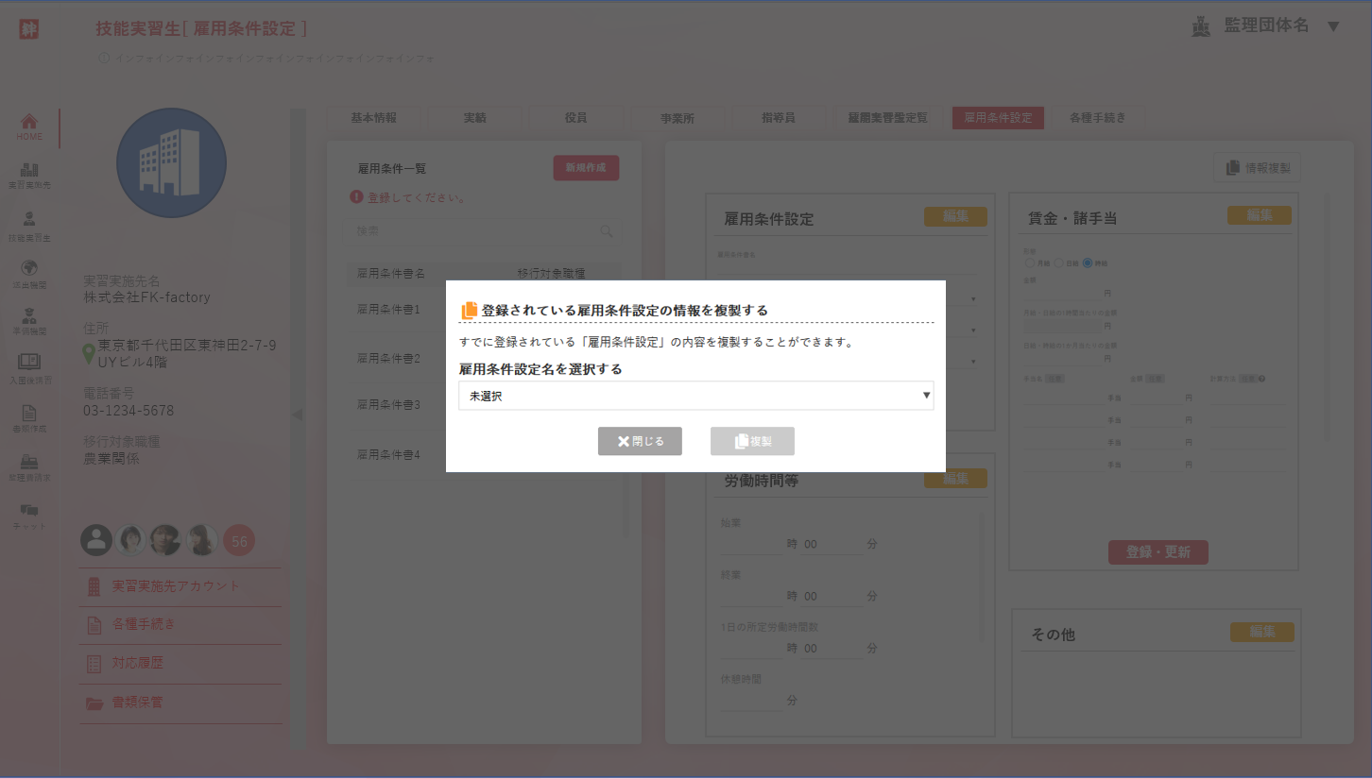Click the 新規作成 button
This screenshot has width=1372, height=779.
coord(586,167)
